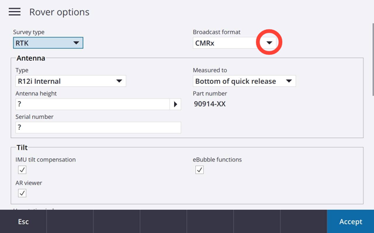Click the Esc button
This screenshot has height=233, width=374.
(23, 221)
